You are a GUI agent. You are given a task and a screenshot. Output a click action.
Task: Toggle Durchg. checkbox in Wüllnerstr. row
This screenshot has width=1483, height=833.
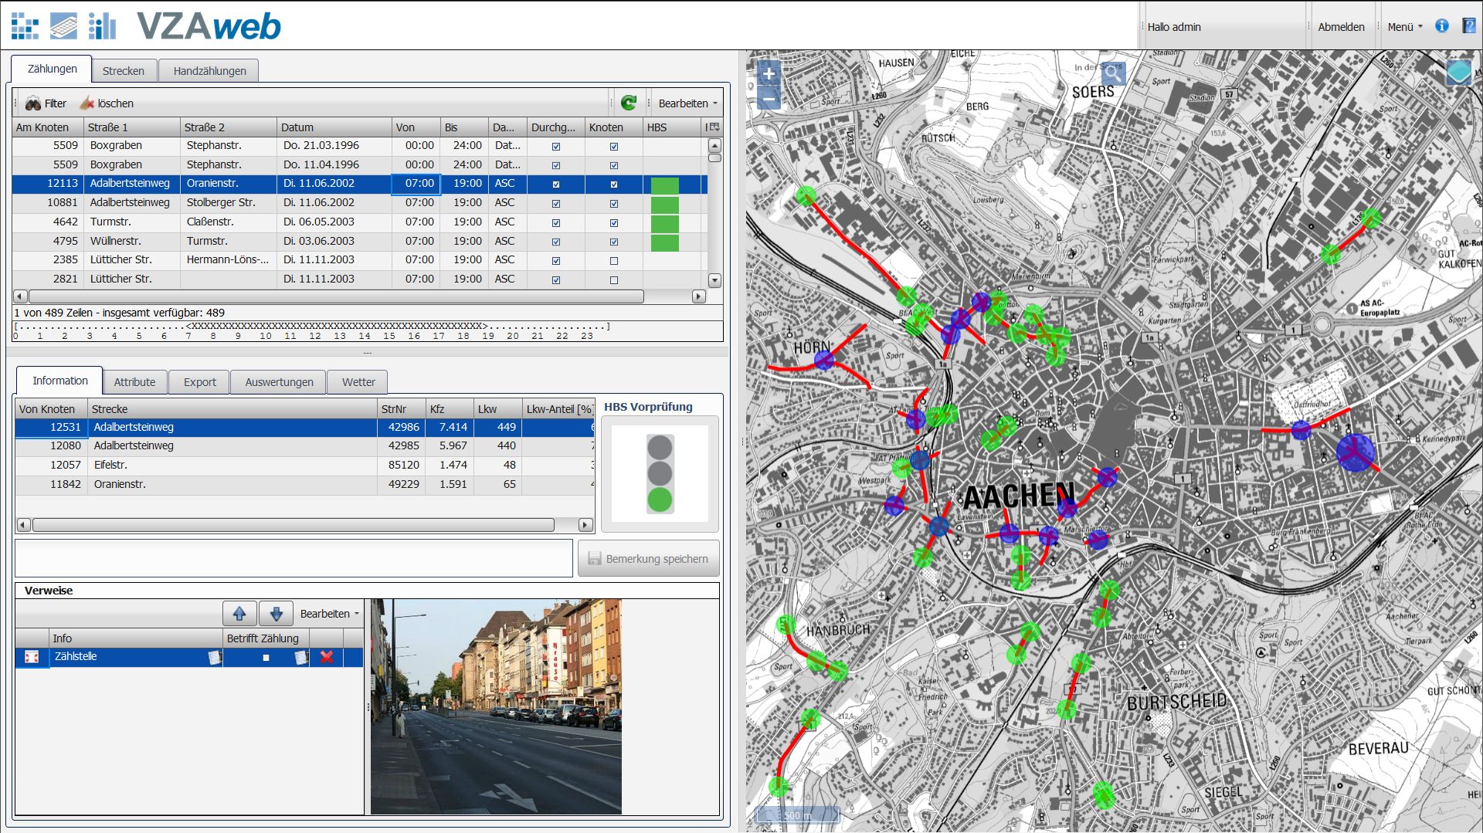556,242
